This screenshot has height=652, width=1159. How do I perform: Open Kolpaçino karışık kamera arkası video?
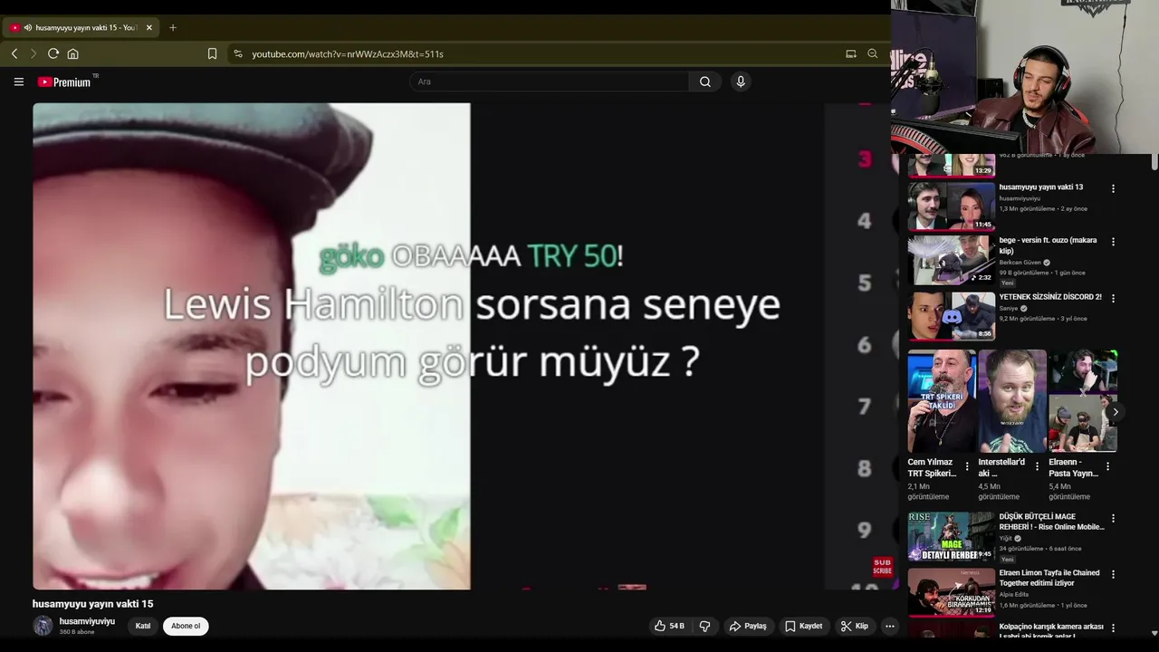[1051, 632]
